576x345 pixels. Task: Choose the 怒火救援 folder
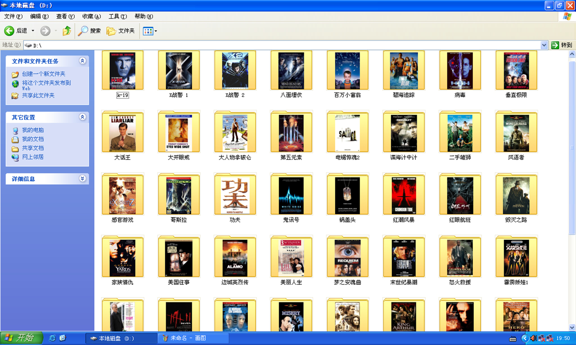pos(460,258)
